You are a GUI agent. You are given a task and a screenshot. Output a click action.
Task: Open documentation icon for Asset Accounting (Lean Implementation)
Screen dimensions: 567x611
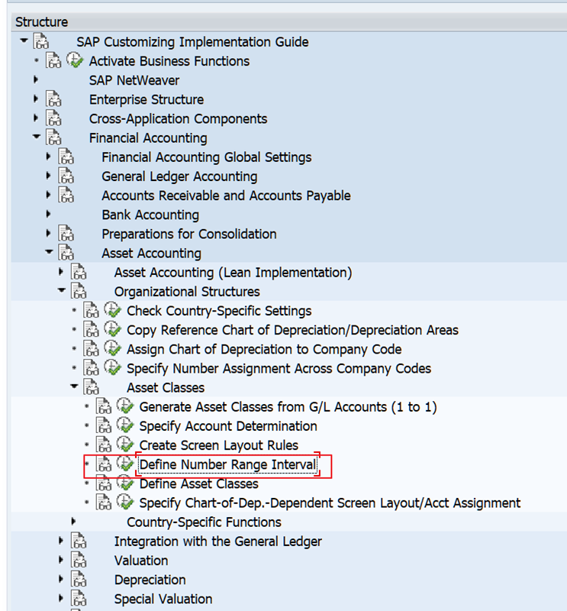79,272
